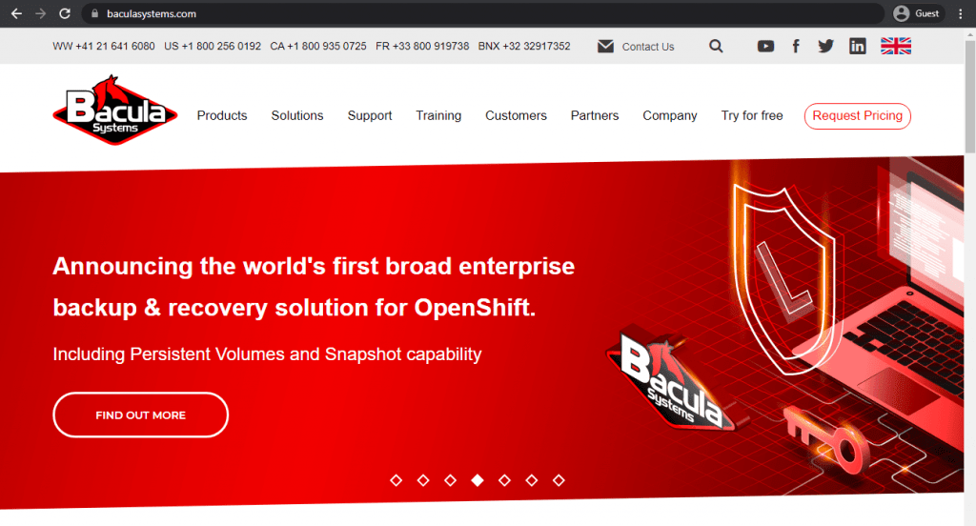Open the Products menu
The image size is (976, 526).
pyautogui.click(x=222, y=116)
